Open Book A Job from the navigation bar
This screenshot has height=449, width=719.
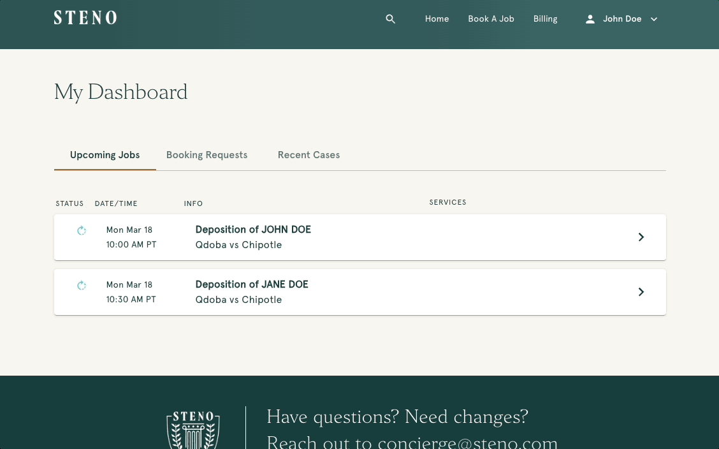pos(491,19)
